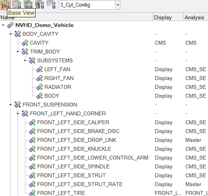The height and width of the screenshot is (196, 208).
Task: Click the NVHD_Demo_Vehicle root module icon
Action: [10, 25]
